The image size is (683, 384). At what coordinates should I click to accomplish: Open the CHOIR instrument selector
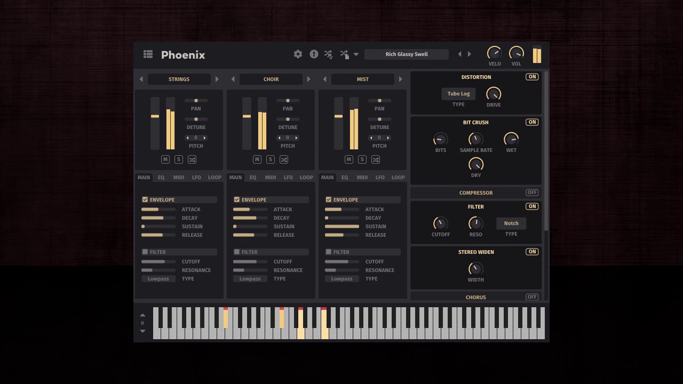[271, 79]
